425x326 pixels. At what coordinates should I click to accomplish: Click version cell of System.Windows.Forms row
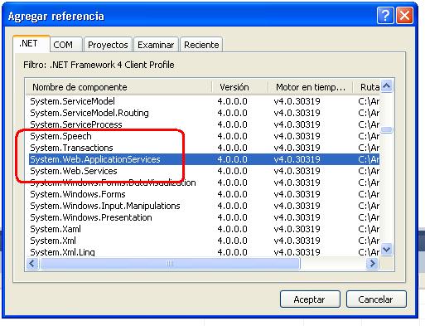pyautogui.click(x=232, y=194)
